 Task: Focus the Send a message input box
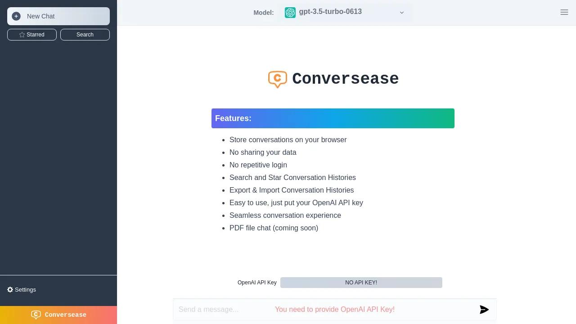tap(216, 310)
